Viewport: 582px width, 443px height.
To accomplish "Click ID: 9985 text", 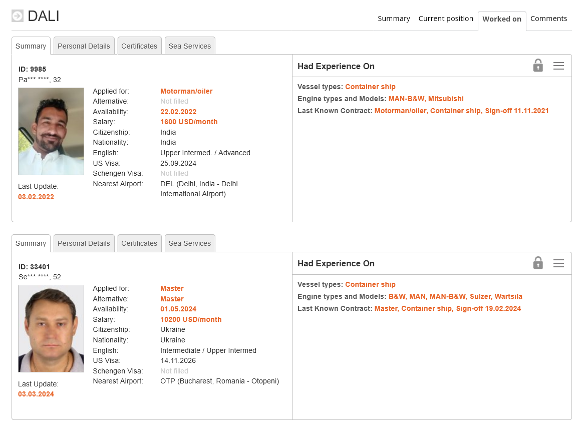I will (x=32, y=69).
